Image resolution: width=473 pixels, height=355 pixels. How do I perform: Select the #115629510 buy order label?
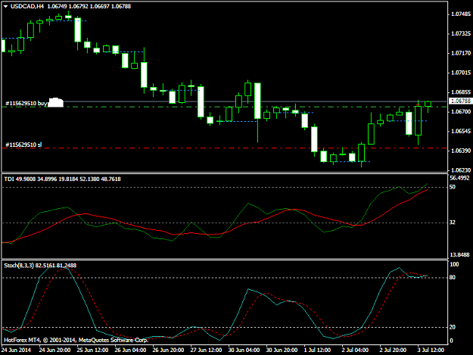click(x=26, y=104)
